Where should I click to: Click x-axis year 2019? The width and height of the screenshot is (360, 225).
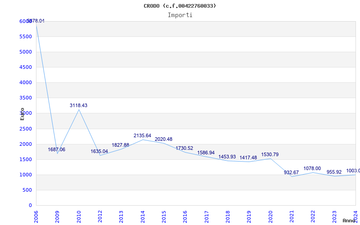249,217
